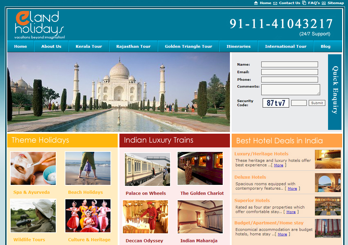Open the Golden Chariot link
The height and width of the screenshot is (245, 348).
tap(202, 193)
